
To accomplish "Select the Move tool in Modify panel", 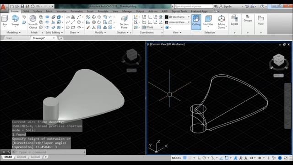I will pos(99,17).
